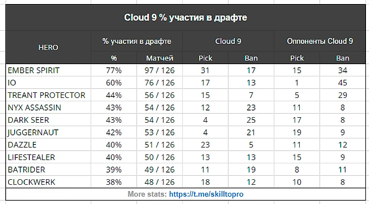Screen dimensions: 369x204
Task: Select the HERO column header cell
Action: [x=48, y=47]
